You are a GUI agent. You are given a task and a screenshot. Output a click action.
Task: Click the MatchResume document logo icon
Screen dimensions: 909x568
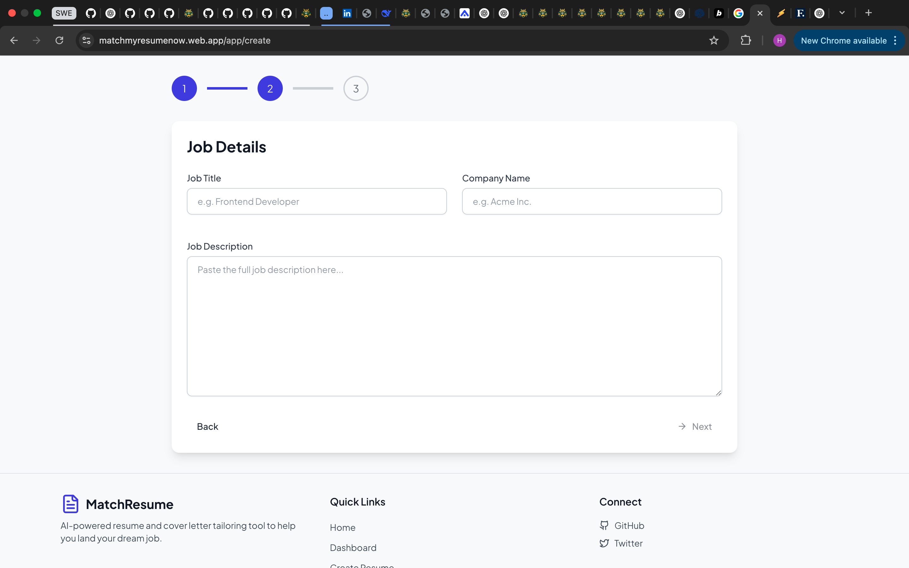[71, 504]
